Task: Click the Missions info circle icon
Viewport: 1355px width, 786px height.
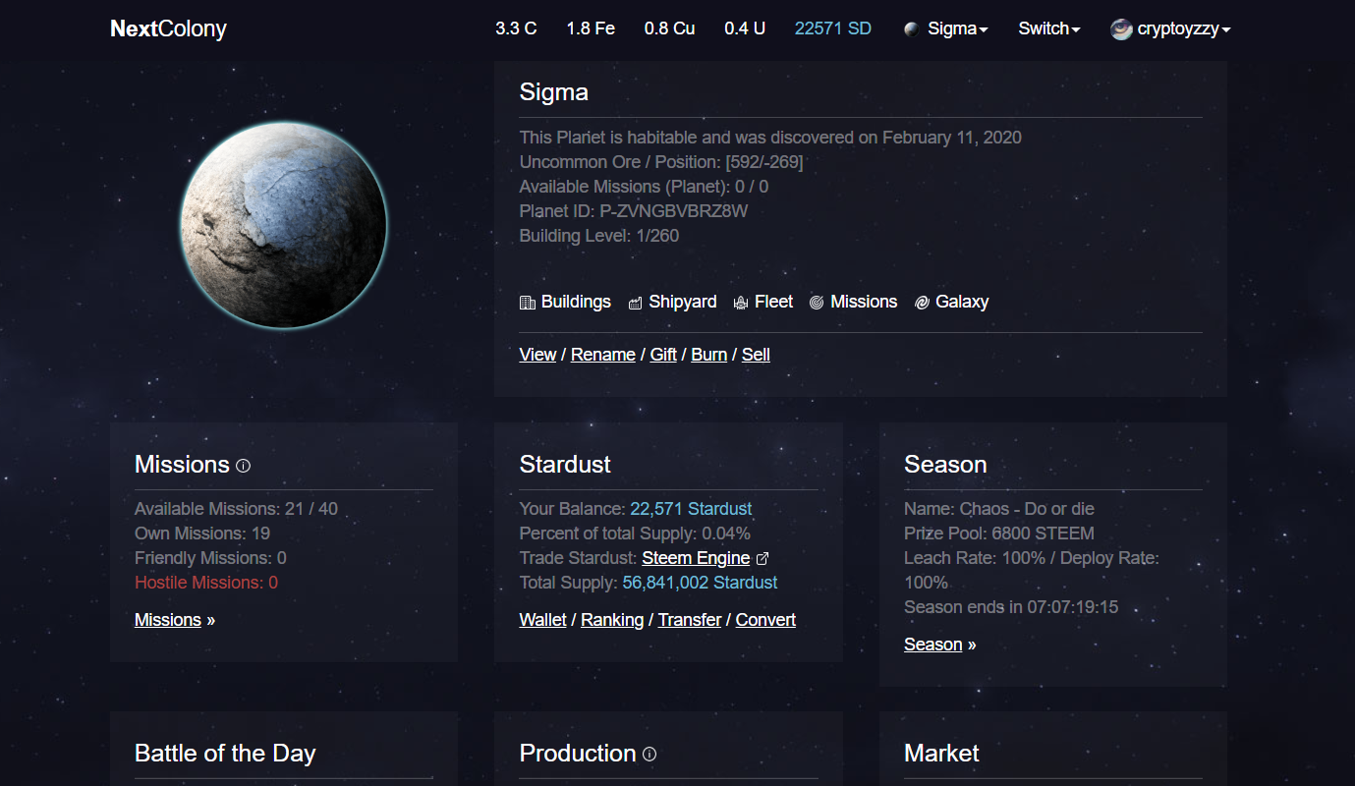Action: coord(244,466)
